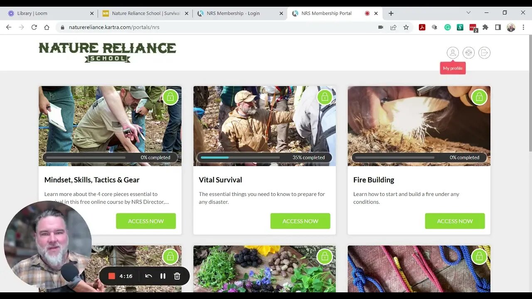Click the Vital Survival 35% progress bar
This screenshot has width=532, height=299.
[x=264, y=157]
